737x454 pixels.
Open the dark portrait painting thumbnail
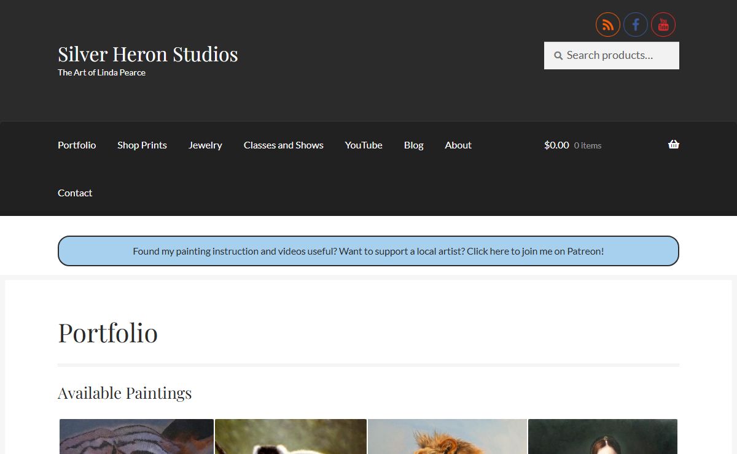(602, 436)
